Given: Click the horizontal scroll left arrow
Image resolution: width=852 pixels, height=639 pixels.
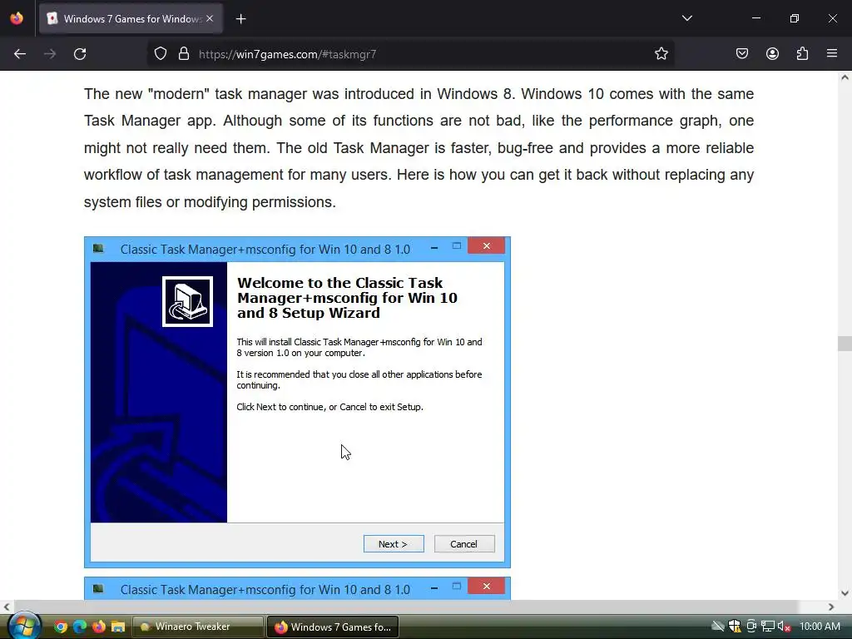Looking at the screenshot, I should pyautogui.click(x=7, y=607).
